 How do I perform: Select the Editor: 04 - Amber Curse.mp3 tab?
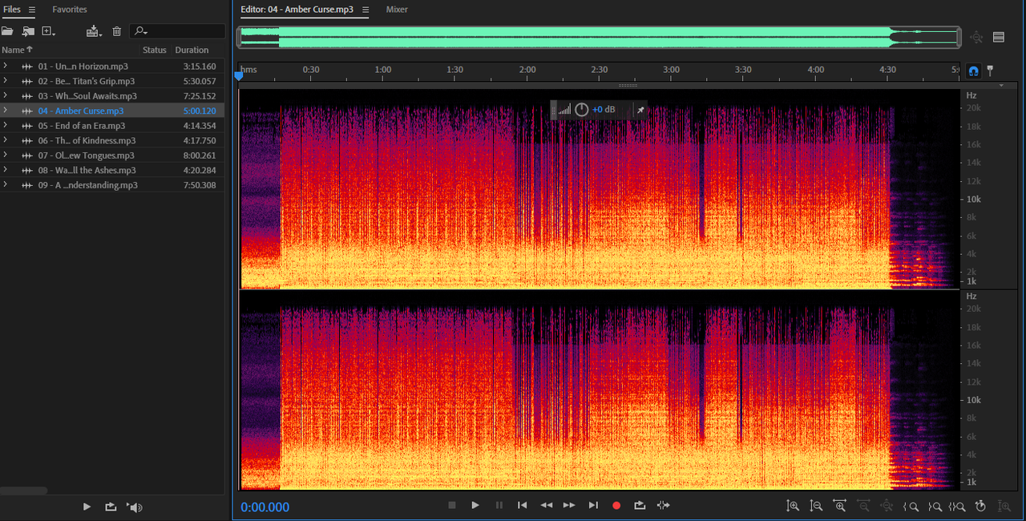point(297,10)
